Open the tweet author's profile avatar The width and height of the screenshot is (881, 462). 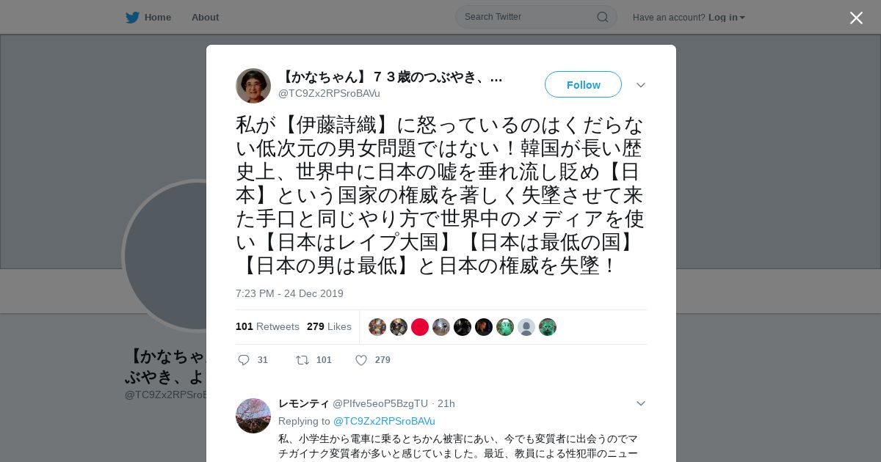click(253, 86)
